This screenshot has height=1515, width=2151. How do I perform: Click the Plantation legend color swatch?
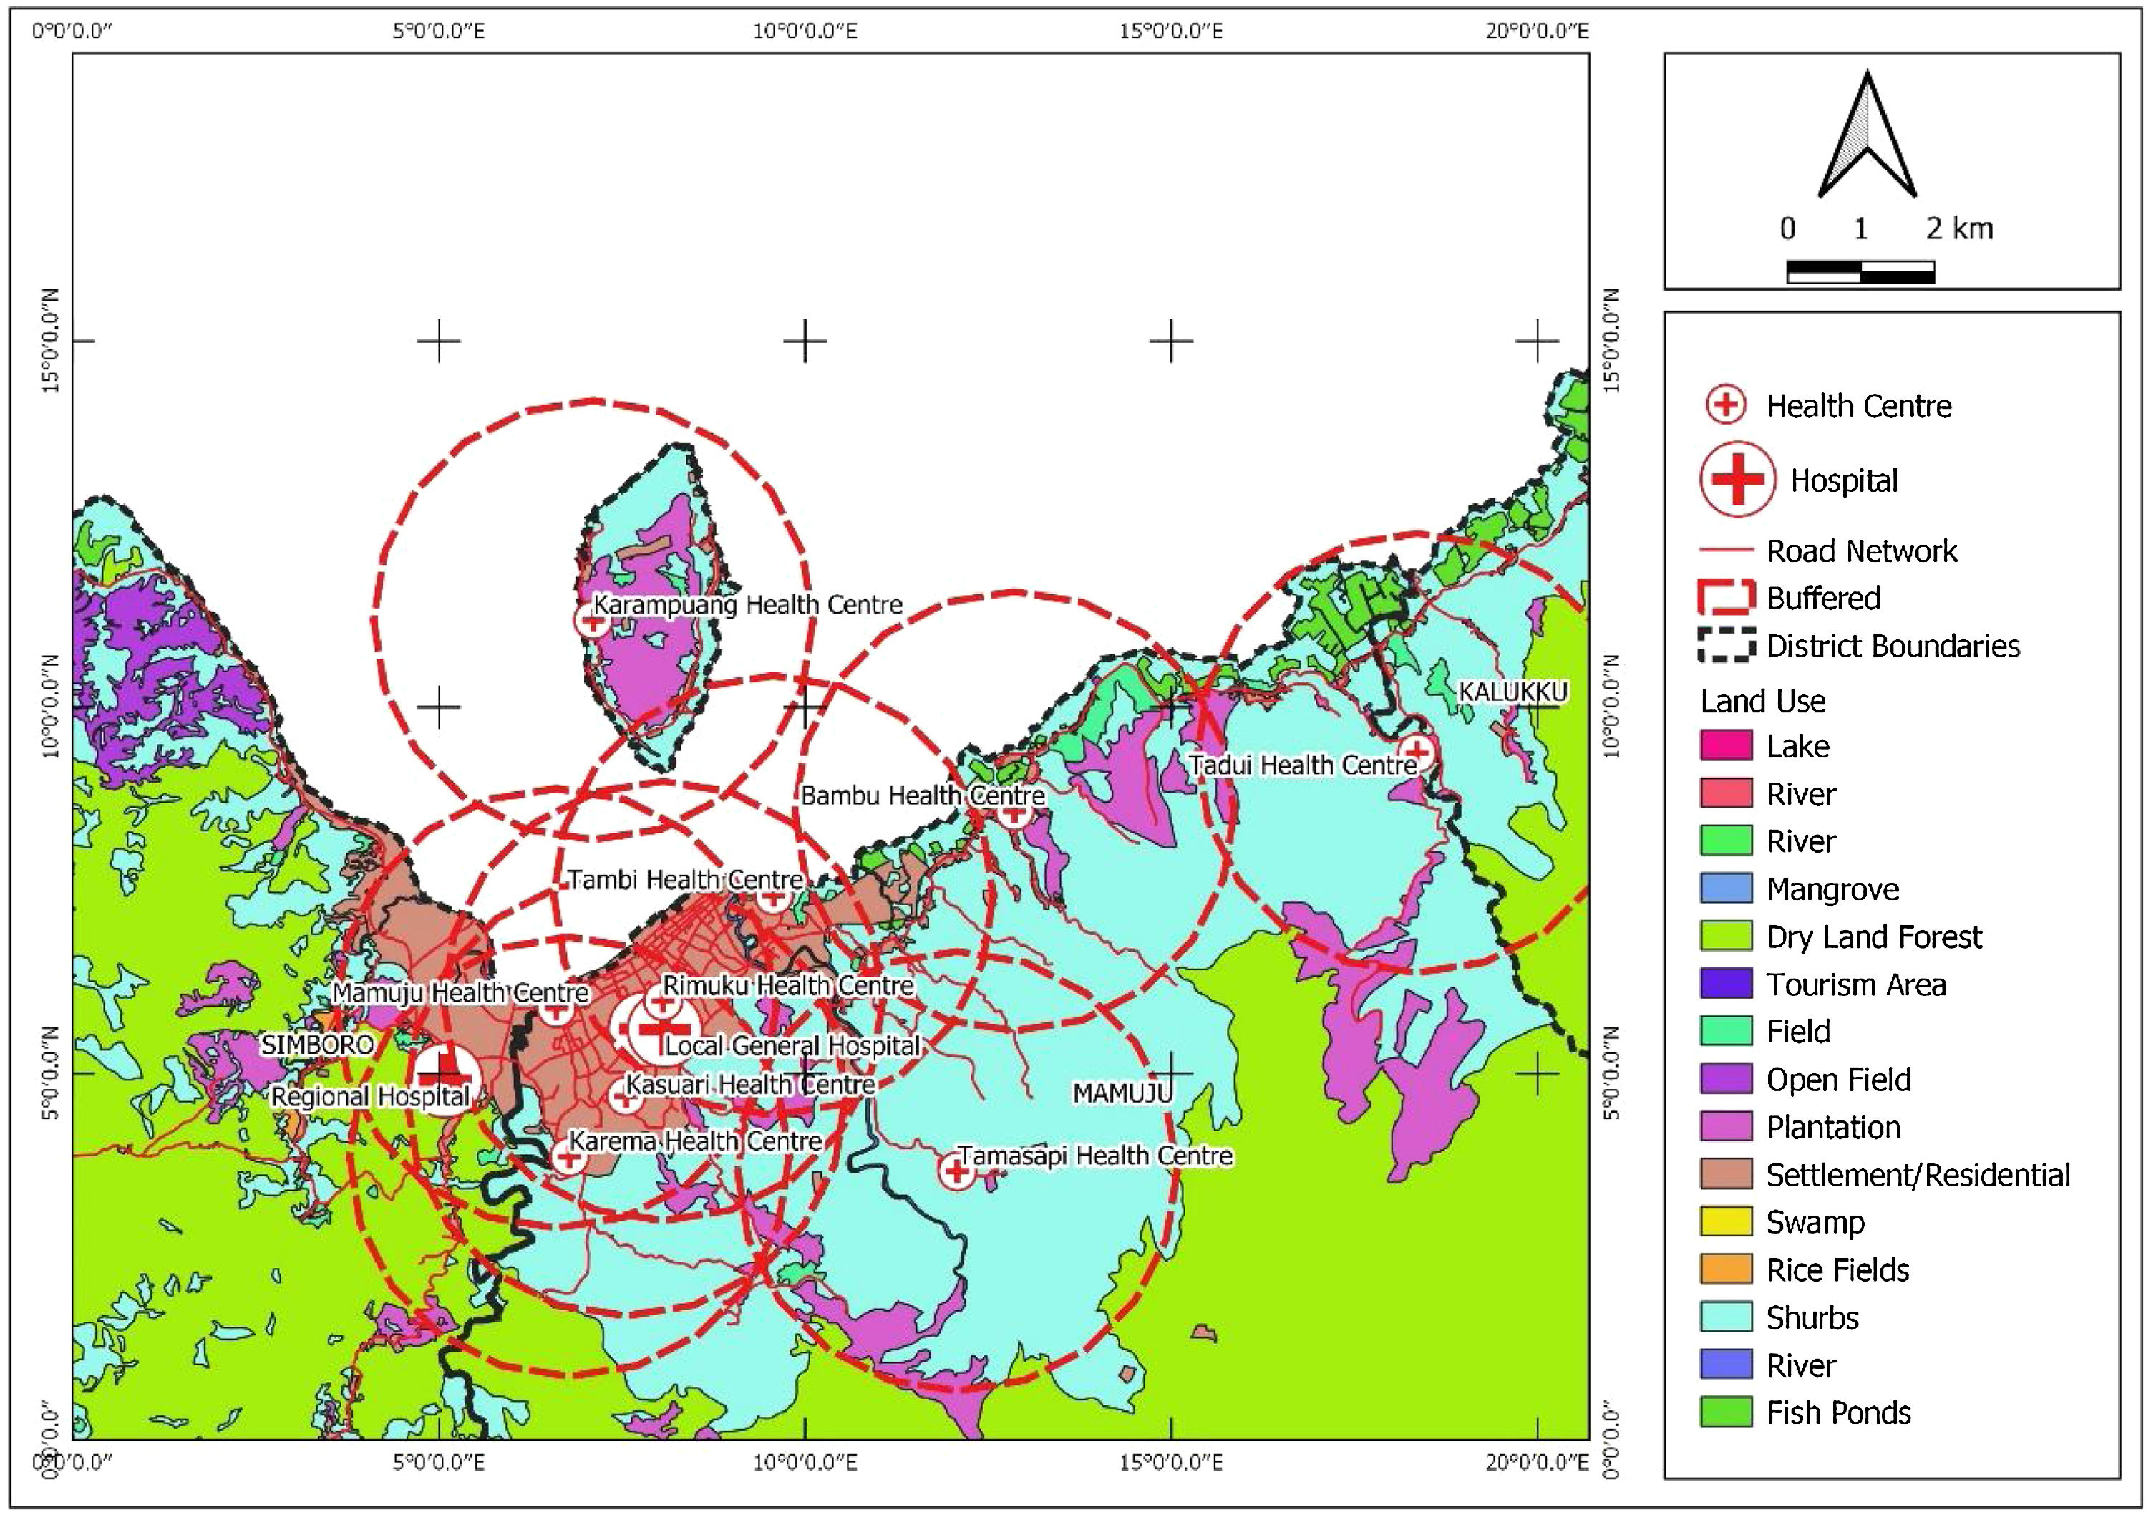[x=1726, y=1126]
